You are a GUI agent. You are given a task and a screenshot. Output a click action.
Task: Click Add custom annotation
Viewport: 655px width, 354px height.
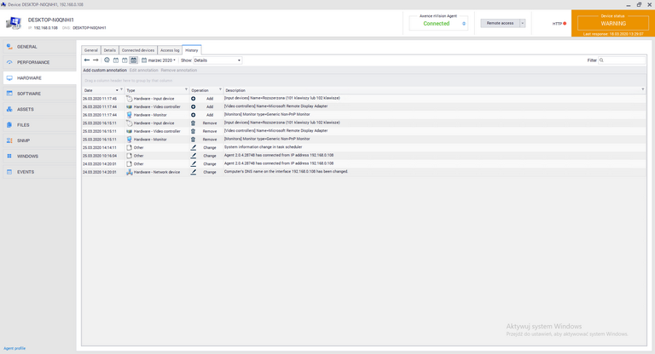(x=104, y=70)
